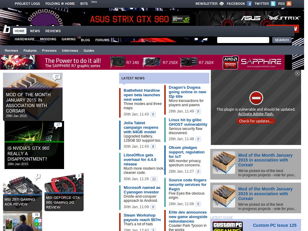Open the Features submenu item
308x231 pixels.
[x=30, y=51]
